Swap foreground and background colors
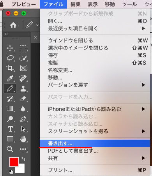Image resolution: width=152 pixels, height=176 pixels. 23,158
